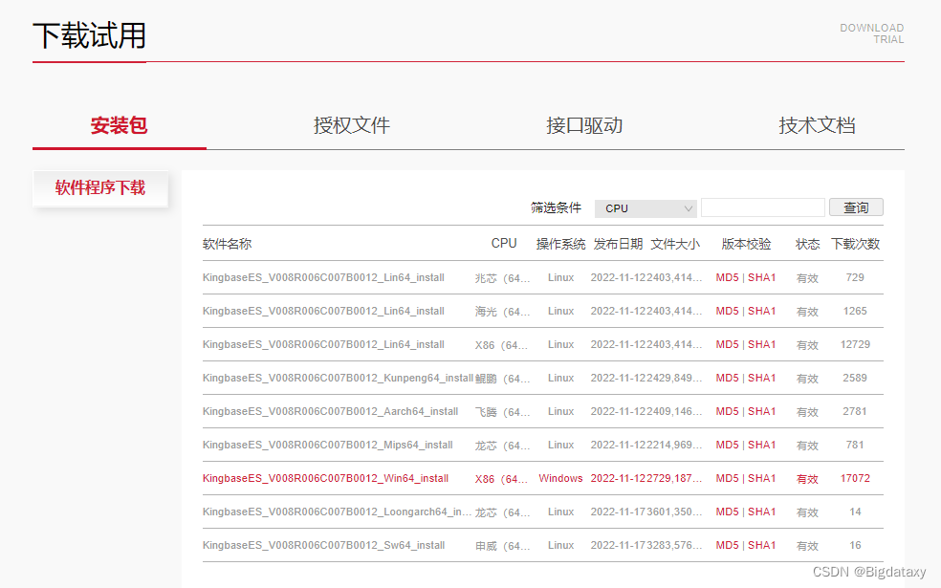
Task: Switch to the 安装包 tab
Action: pyautogui.click(x=119, y=125)
